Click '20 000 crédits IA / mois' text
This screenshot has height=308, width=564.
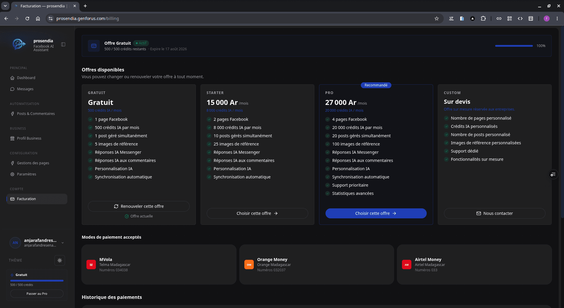pos(344,111)
